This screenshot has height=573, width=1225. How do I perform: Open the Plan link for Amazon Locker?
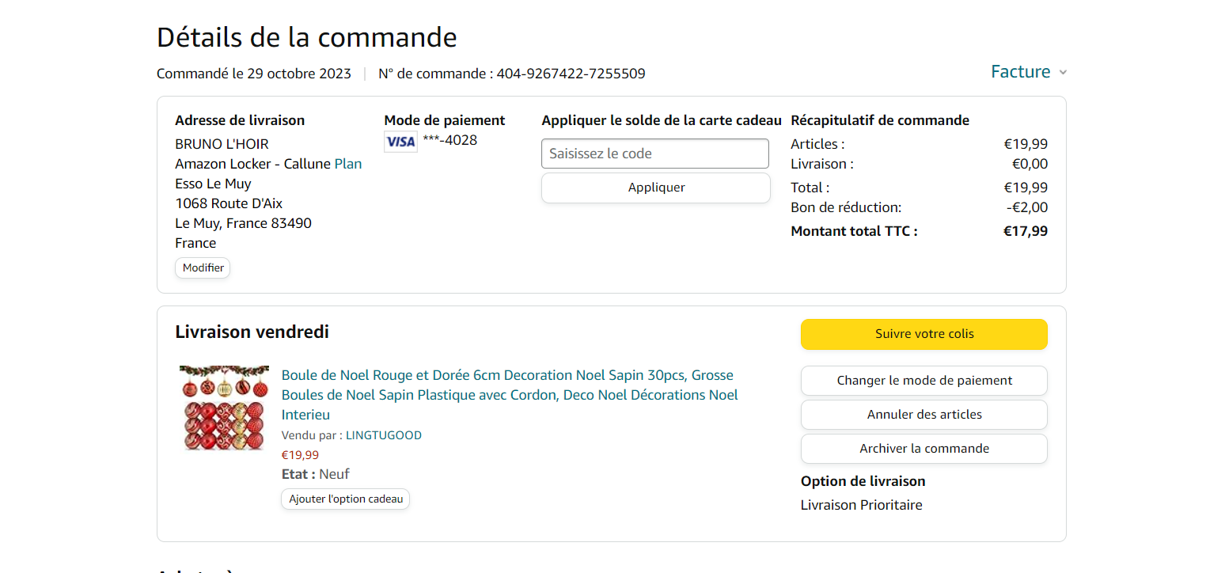(x=348, y=164)
